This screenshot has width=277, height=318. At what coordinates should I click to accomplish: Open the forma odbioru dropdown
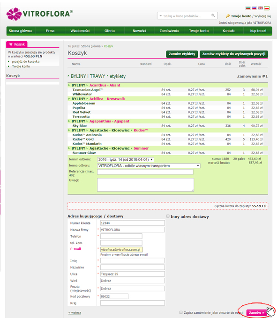pyautogui.click(x=149, y=166)
